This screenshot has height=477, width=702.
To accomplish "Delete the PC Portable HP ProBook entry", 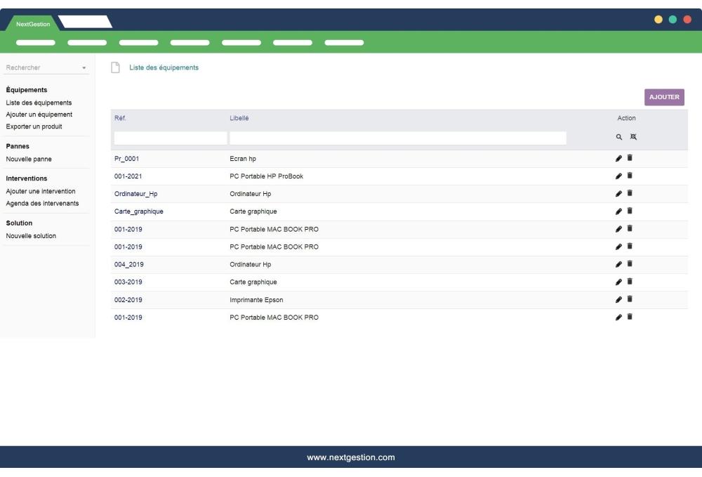I will pos(630,176).
